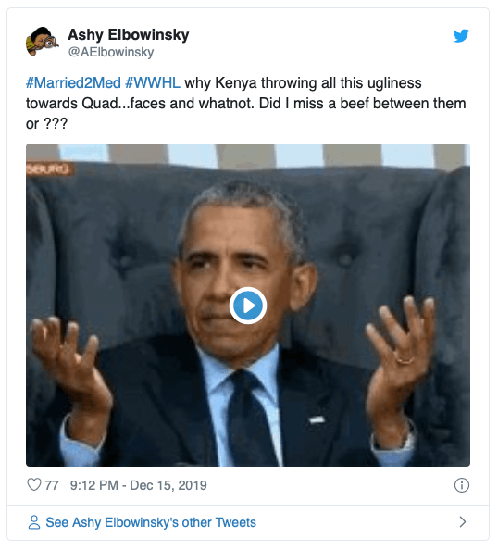Click the 77 likes count

pyautogui.click(x=52, y=485)
